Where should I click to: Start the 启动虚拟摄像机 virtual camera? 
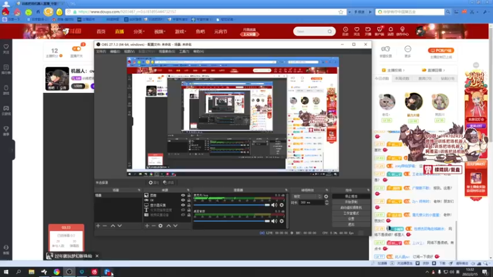tap(351, 207)
